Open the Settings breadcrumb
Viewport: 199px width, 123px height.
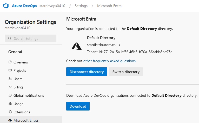81,6
